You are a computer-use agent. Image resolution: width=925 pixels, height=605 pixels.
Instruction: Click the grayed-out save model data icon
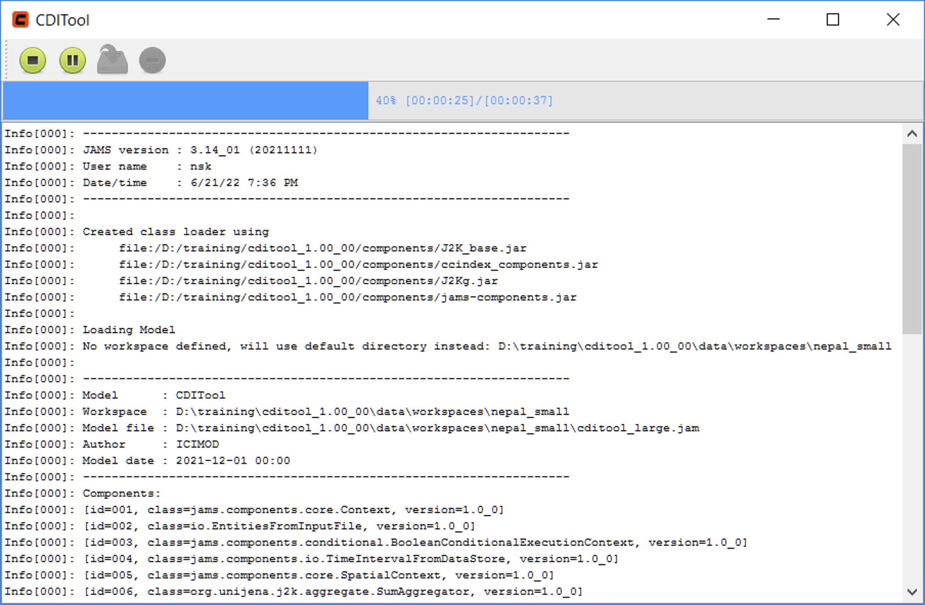point(112,60)
